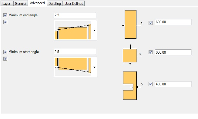This screenshot has width=198, height=119.
Task: Click the start angle cut illustration
Action: [x=73, y=67]
